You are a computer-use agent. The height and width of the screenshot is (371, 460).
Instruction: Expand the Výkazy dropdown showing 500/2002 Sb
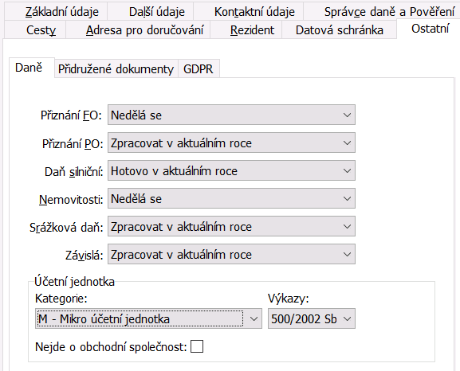click(x=311, y=318)
